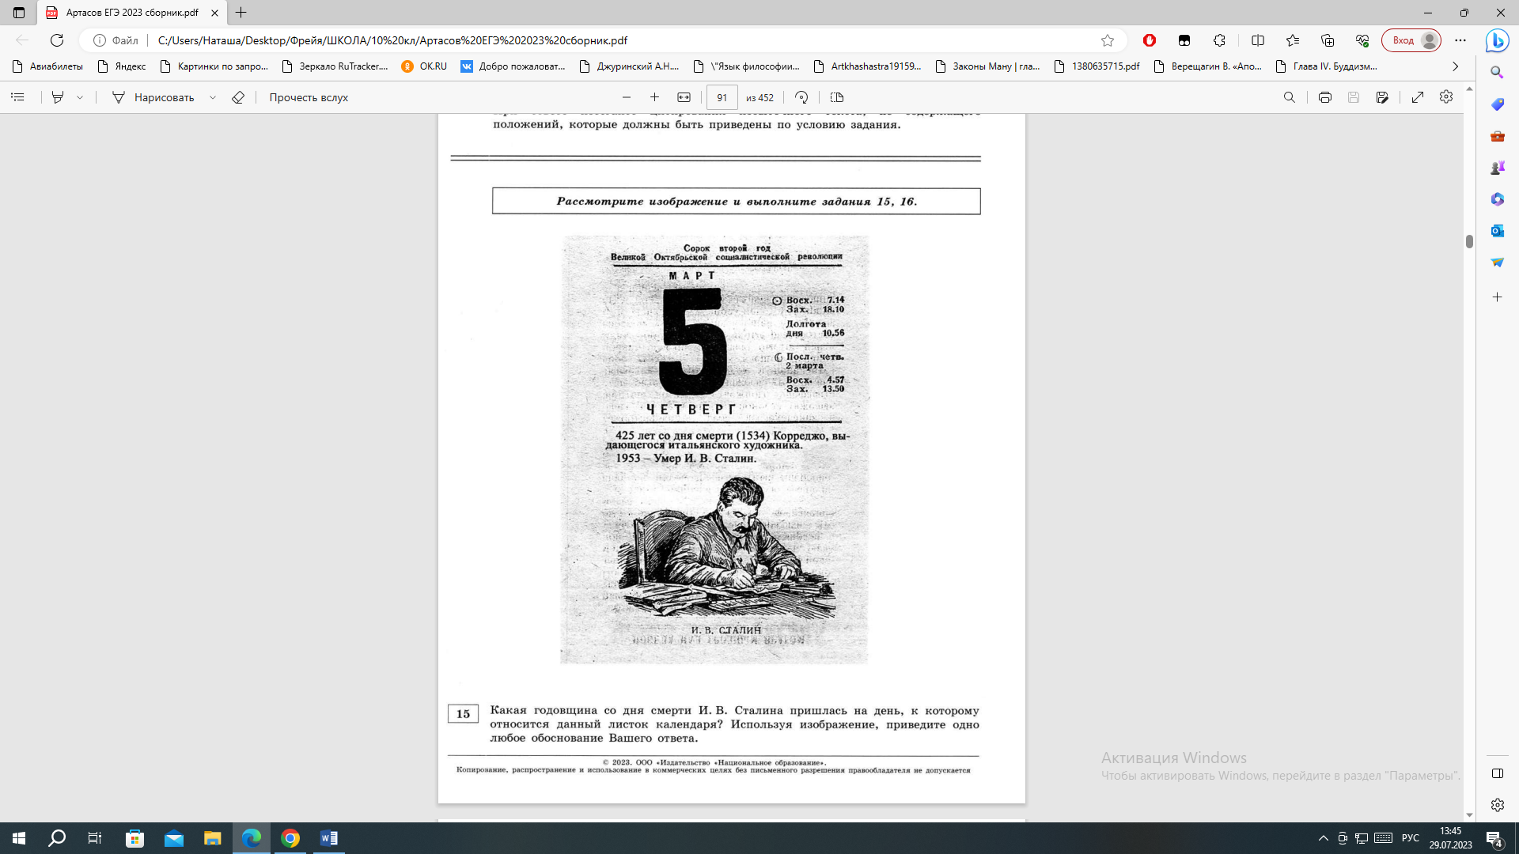This screenshot has height=854, width=1519.
Task: Open the sidebar Shopping tag icon
Action: (x=1497, y=104)
